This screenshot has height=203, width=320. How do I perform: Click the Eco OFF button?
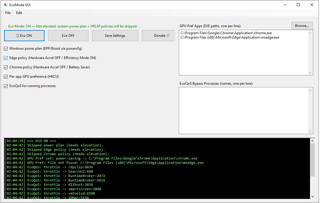pos(68,36)
